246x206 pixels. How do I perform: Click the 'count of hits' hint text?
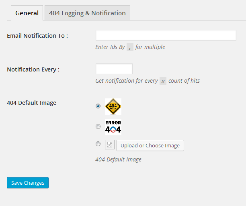coord(184,81)
